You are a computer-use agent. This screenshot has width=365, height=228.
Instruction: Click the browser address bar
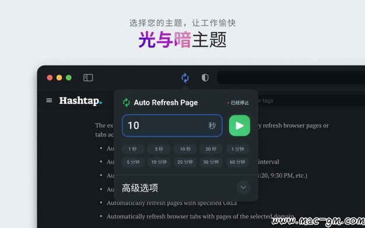pyautogui.click(x=291, y=78)
